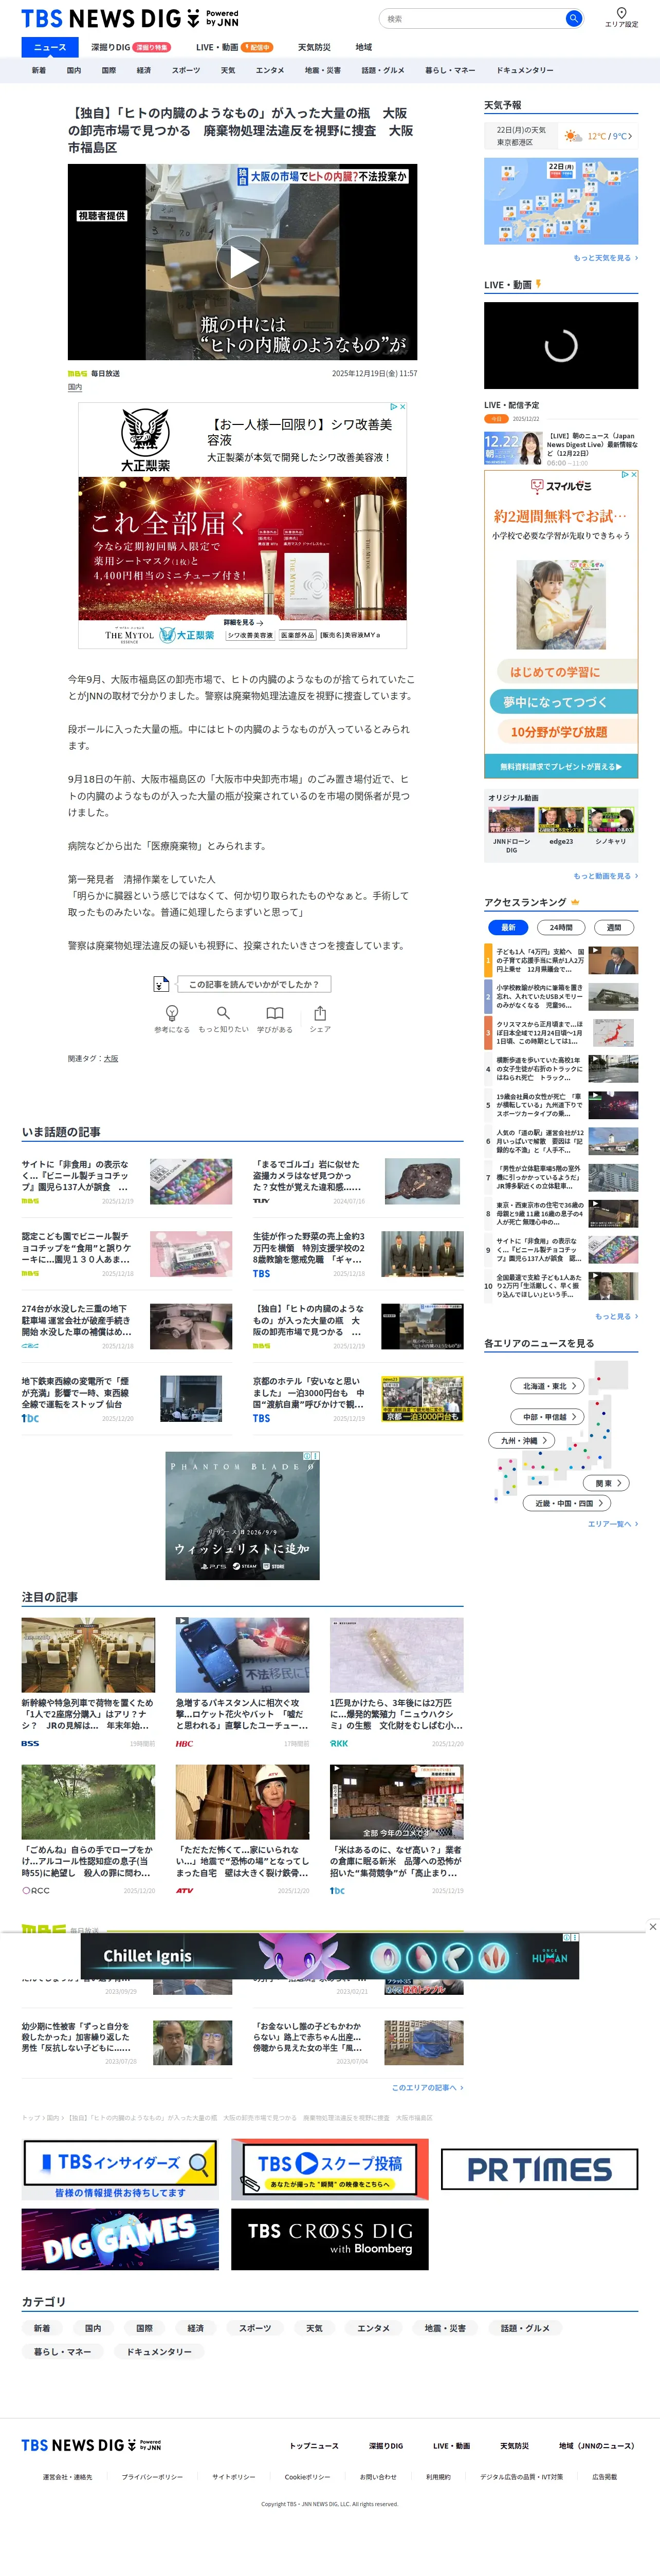
Task: Click the Phantom Blade game ad
Action: [243, 1515]
